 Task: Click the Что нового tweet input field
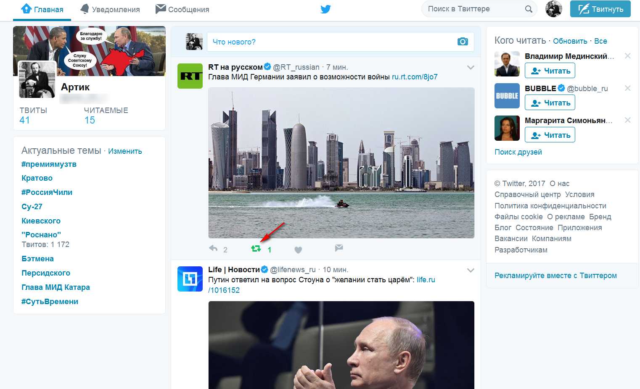pos(332,42)
